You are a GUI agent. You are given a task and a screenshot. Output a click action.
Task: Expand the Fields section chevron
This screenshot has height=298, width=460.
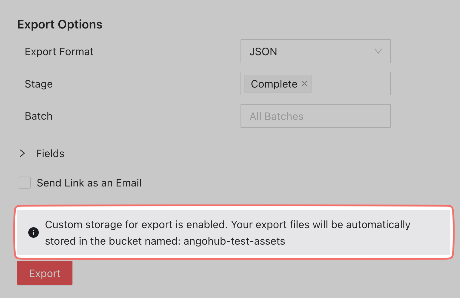click(x=22, y=153)
